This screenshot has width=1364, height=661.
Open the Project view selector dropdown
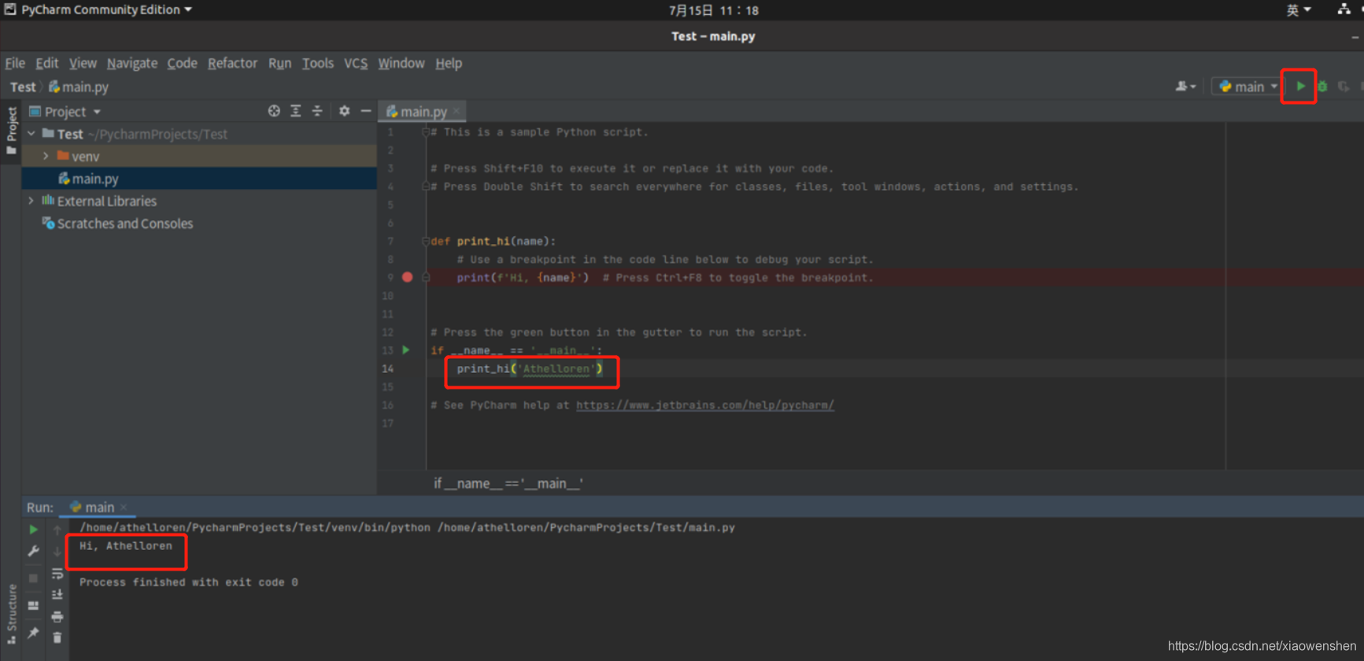click(x=65, y=112)
